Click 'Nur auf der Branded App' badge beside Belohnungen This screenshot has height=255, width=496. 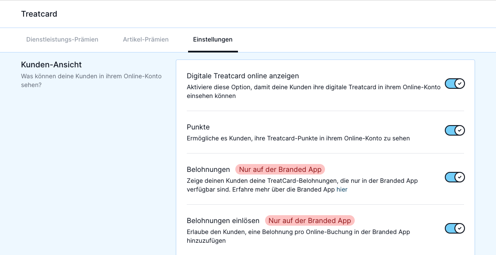pyautogui.click(x=280, y=170)
